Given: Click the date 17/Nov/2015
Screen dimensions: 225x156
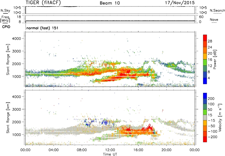Looking at the screenshot, I should click(180, 3).
